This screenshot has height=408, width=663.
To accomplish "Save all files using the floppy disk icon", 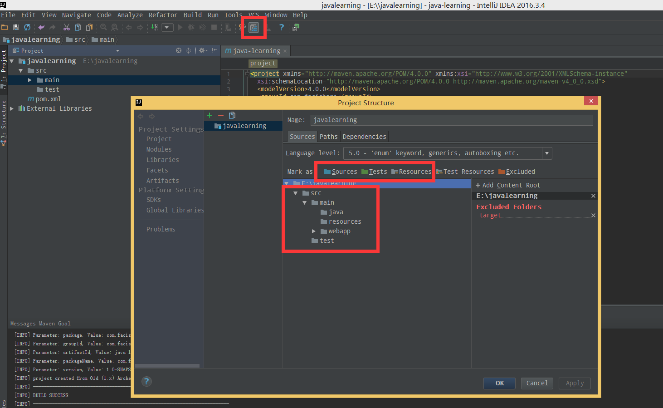I will pyautogui.click(x=16, y=27).
